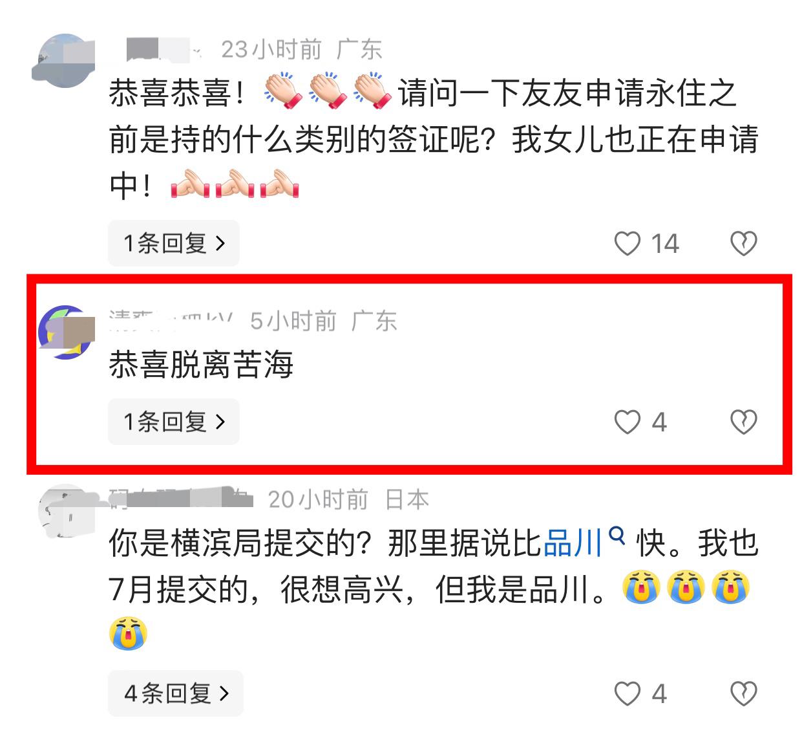
Task: Expand the 4条回复 replies
Action: (x=175, y=693)
